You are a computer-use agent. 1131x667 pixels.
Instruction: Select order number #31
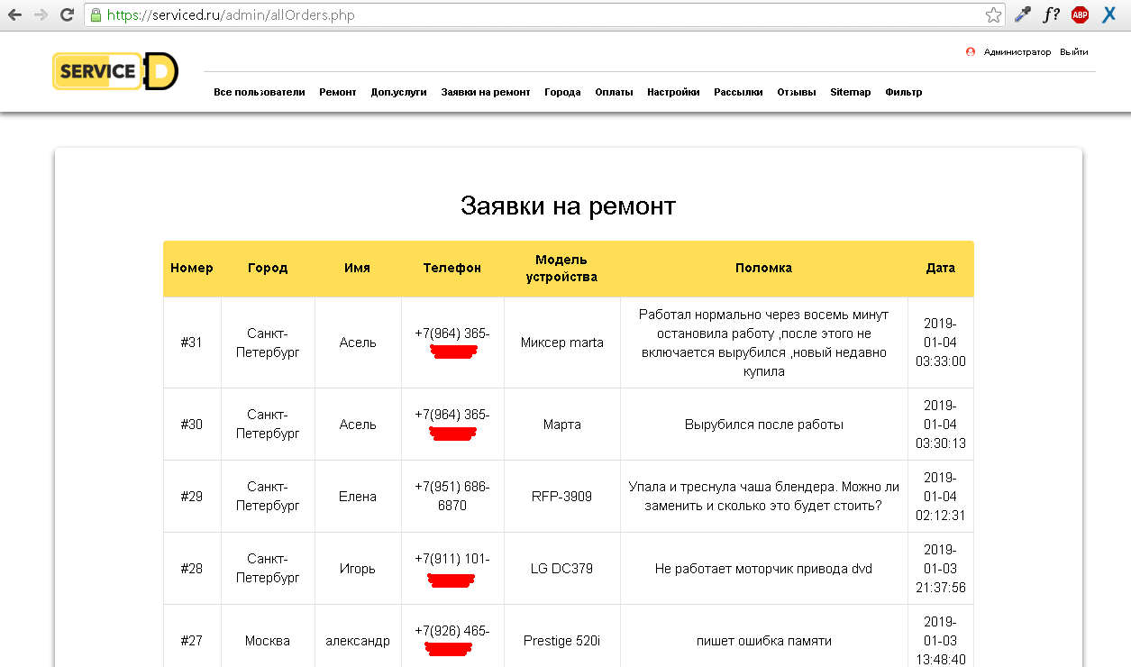point(192,343)
